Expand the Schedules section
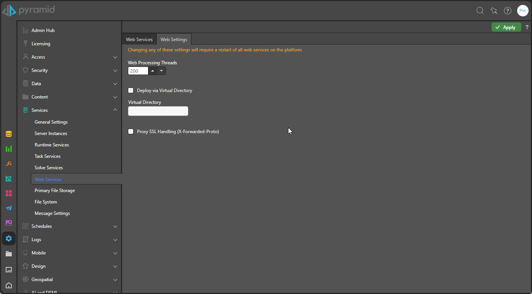This screenshot has width=532, height=294. pos(115,226)
